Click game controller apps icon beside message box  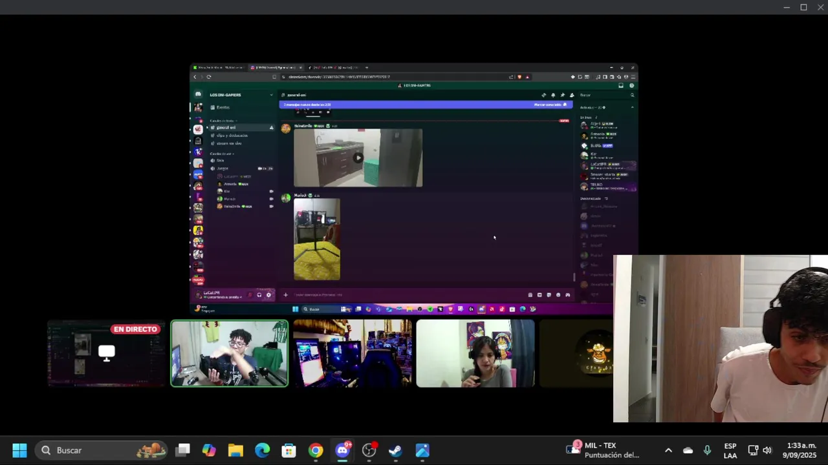pos(567,295)
